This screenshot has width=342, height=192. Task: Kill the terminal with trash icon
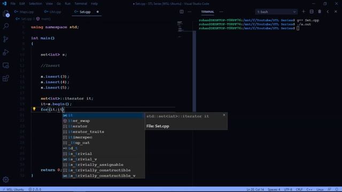[x=320, y=12]
